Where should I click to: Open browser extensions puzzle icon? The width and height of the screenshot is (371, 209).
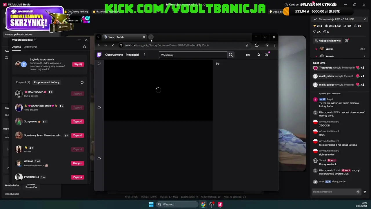coord(257,45)
